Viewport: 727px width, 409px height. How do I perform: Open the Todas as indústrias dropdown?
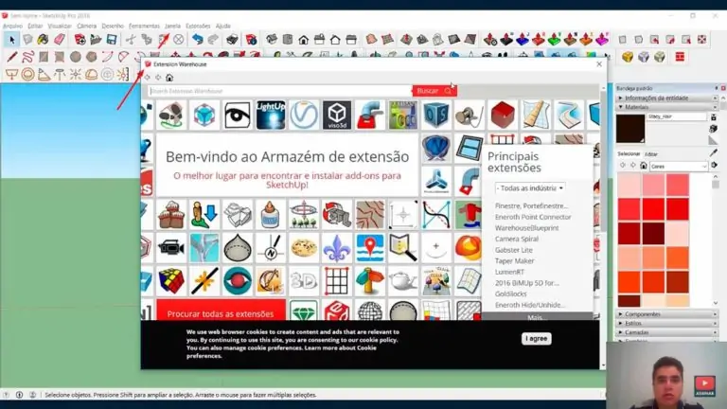tap(530, 188)
